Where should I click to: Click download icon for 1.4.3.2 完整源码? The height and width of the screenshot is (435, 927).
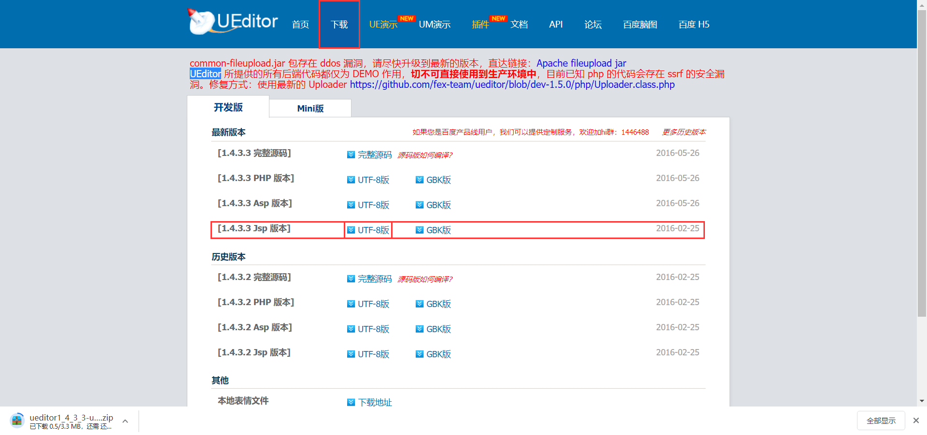pos(351,279)
